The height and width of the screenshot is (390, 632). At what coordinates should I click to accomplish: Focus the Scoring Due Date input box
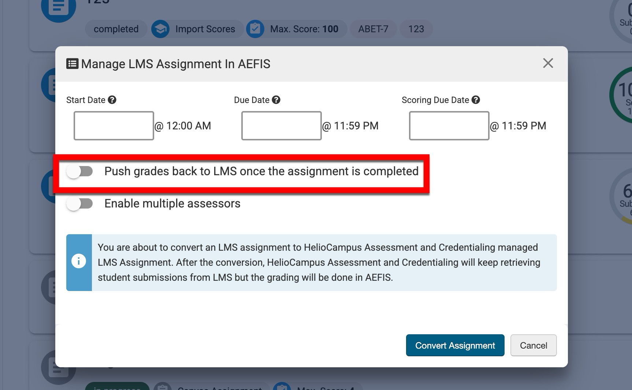pos(449,126)
